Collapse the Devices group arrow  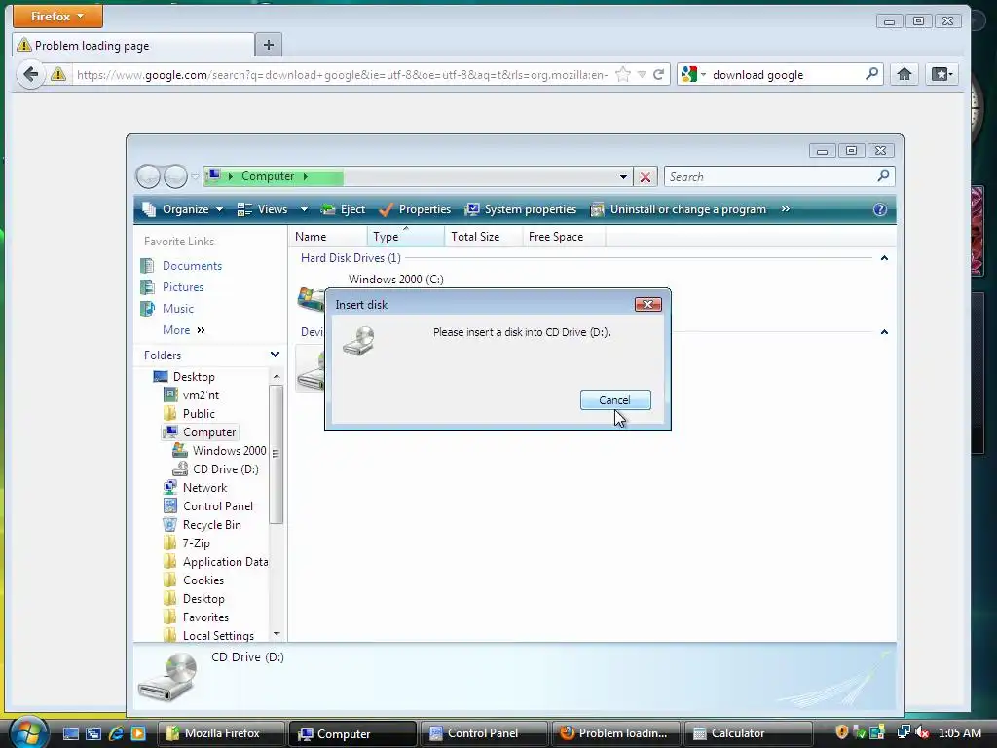[x=884, y=332]
